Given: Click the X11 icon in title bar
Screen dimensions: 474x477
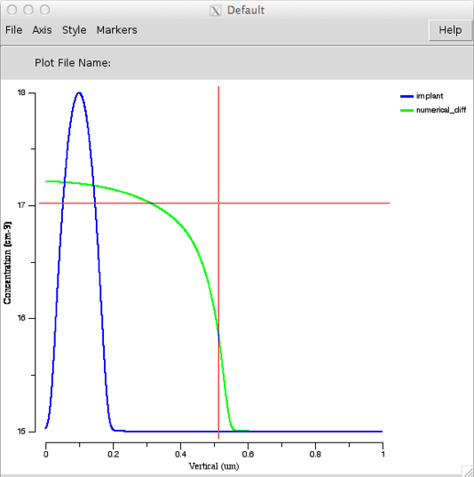Looking at the screenshot, I should pos(216,11).
